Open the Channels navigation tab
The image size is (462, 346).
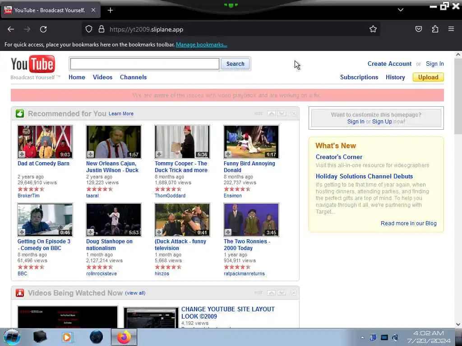pos(133,77)
